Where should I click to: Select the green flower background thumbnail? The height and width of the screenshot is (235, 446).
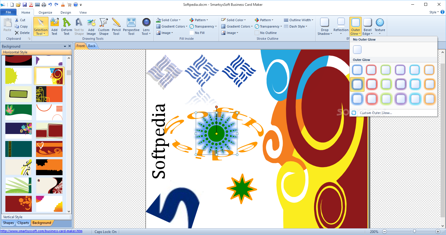tap(19, 112)
